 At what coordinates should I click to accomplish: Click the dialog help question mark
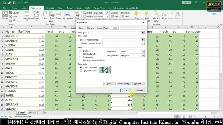(136, 22)
